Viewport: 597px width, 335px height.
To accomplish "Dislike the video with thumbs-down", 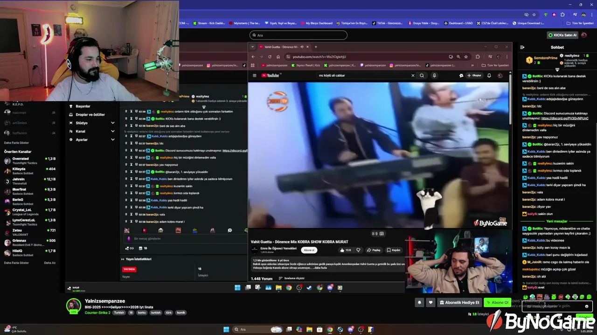I will tap(358, 250).
